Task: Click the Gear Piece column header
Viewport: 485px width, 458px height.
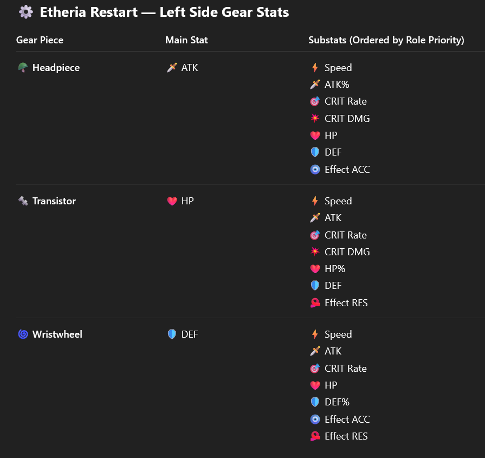Action: click(40, 40)
